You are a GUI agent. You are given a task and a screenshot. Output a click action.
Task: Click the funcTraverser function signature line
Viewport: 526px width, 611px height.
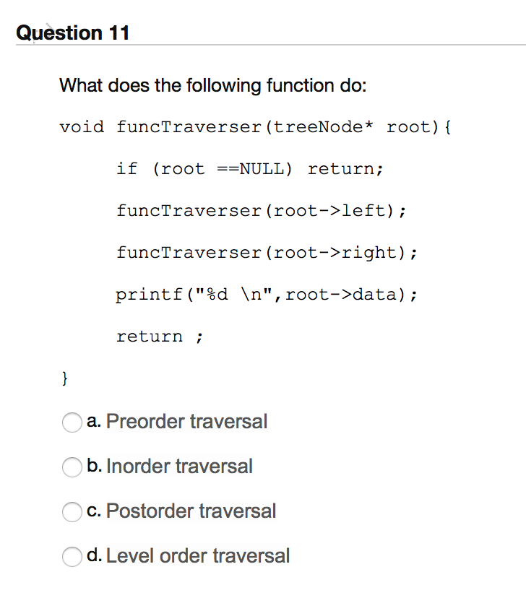coord(255,127)
